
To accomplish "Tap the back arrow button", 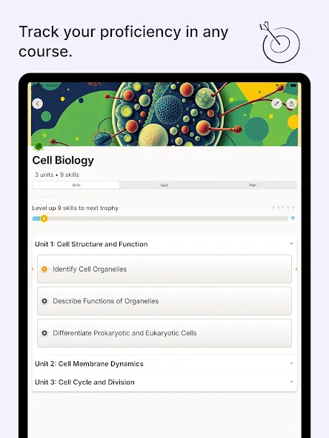I will click(x=38, y=104).
